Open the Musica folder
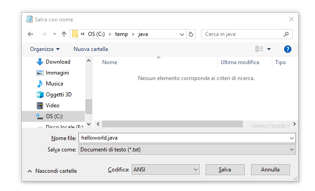The height and width of the screenshot is (191, 315). [x=54, y=84]
